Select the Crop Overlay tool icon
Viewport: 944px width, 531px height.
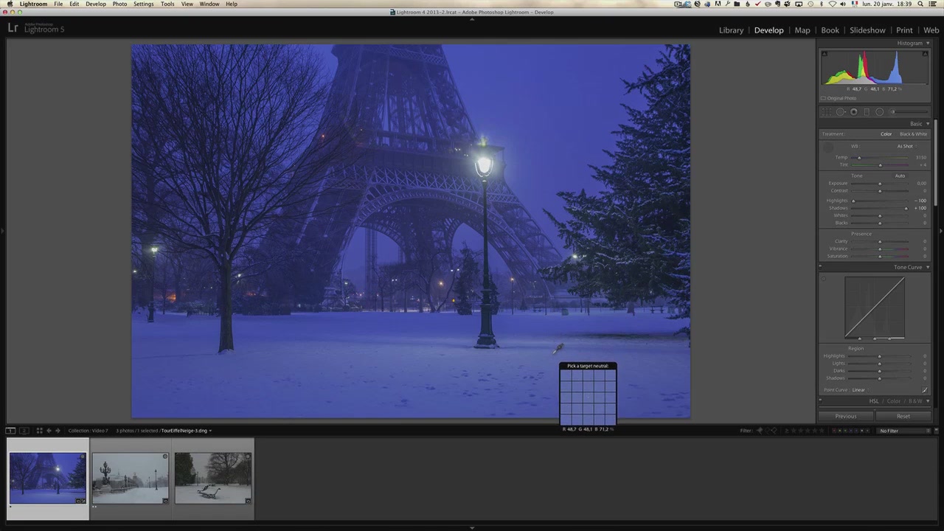click(x=827, y=112)
